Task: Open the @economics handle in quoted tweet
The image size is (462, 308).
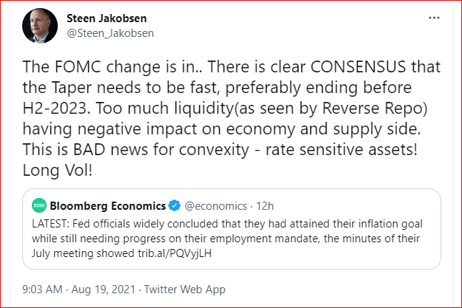Action: [x=215, y=206]
